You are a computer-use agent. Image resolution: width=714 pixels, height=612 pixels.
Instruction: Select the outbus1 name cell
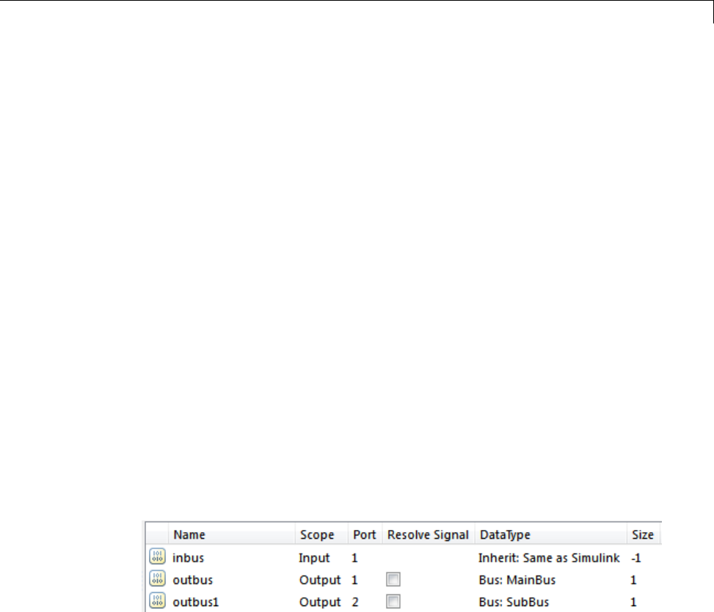196,602
